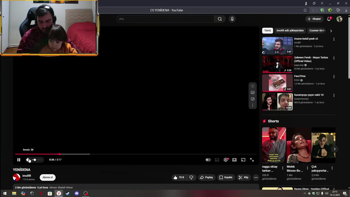Subscribe with Abone ol button
The height and width of the screenshot is (197, 350).
click(x=48, y=177)
